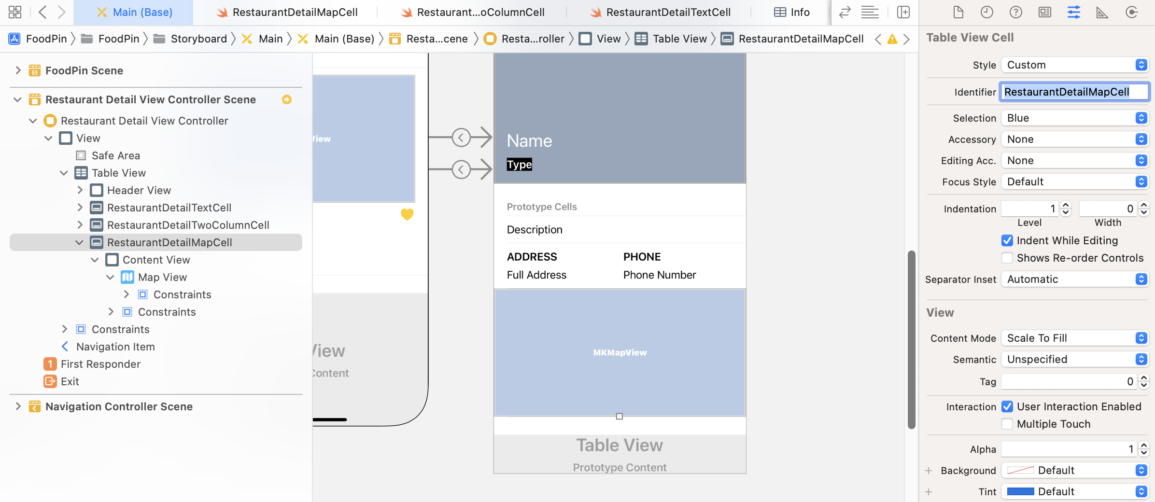Open the Size inspector ruler icon
This screenshot has height=502, width=1155.
click(1102, 12)
